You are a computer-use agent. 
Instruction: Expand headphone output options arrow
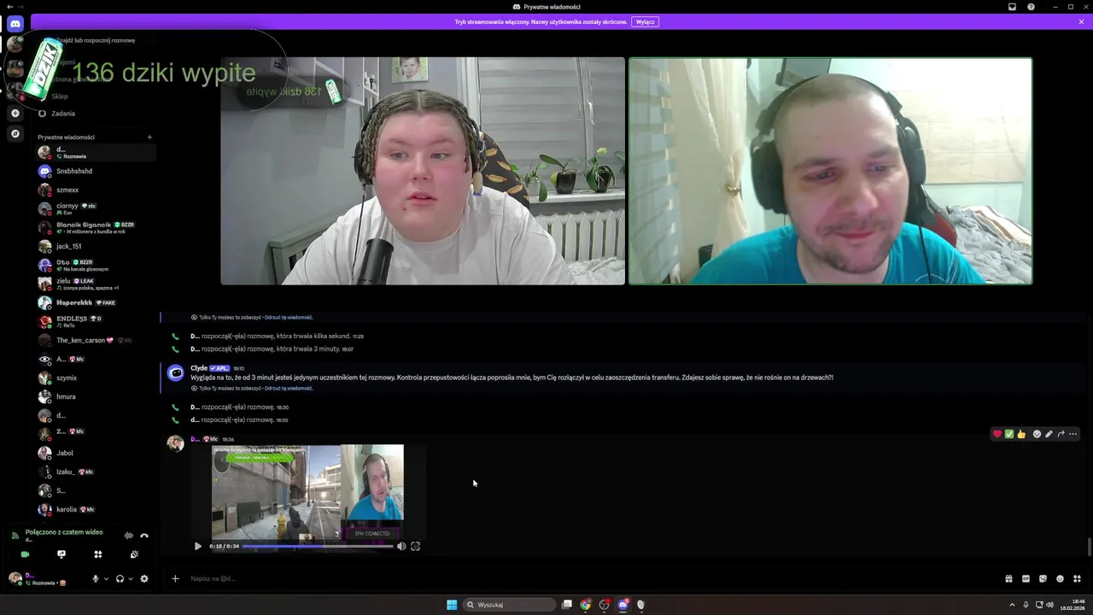coord(130,578)
